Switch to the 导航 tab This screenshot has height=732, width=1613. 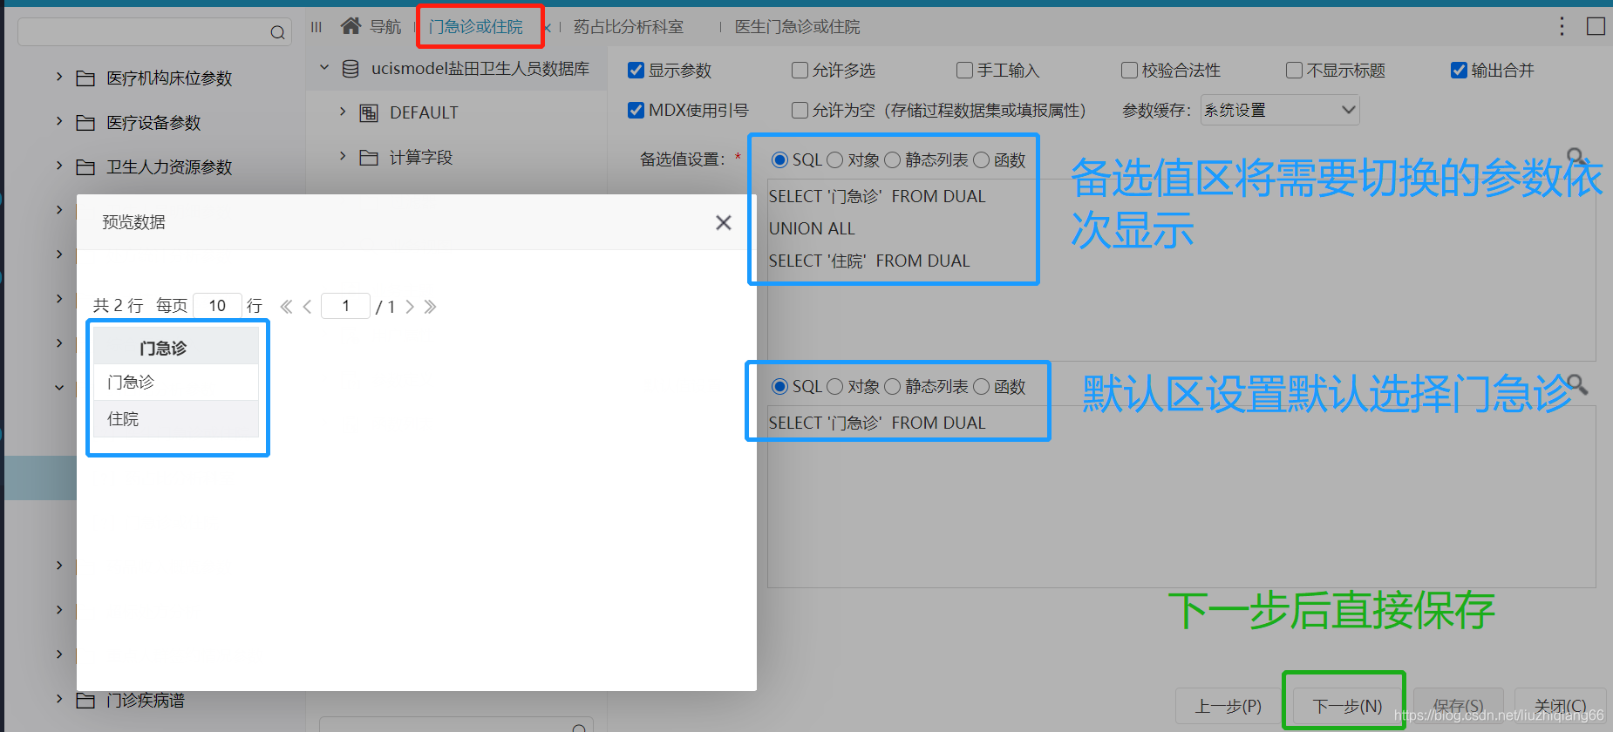385,28
